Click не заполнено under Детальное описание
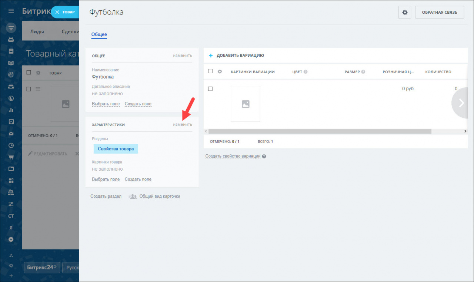This screenshot has width=474, height=282. 107,94
